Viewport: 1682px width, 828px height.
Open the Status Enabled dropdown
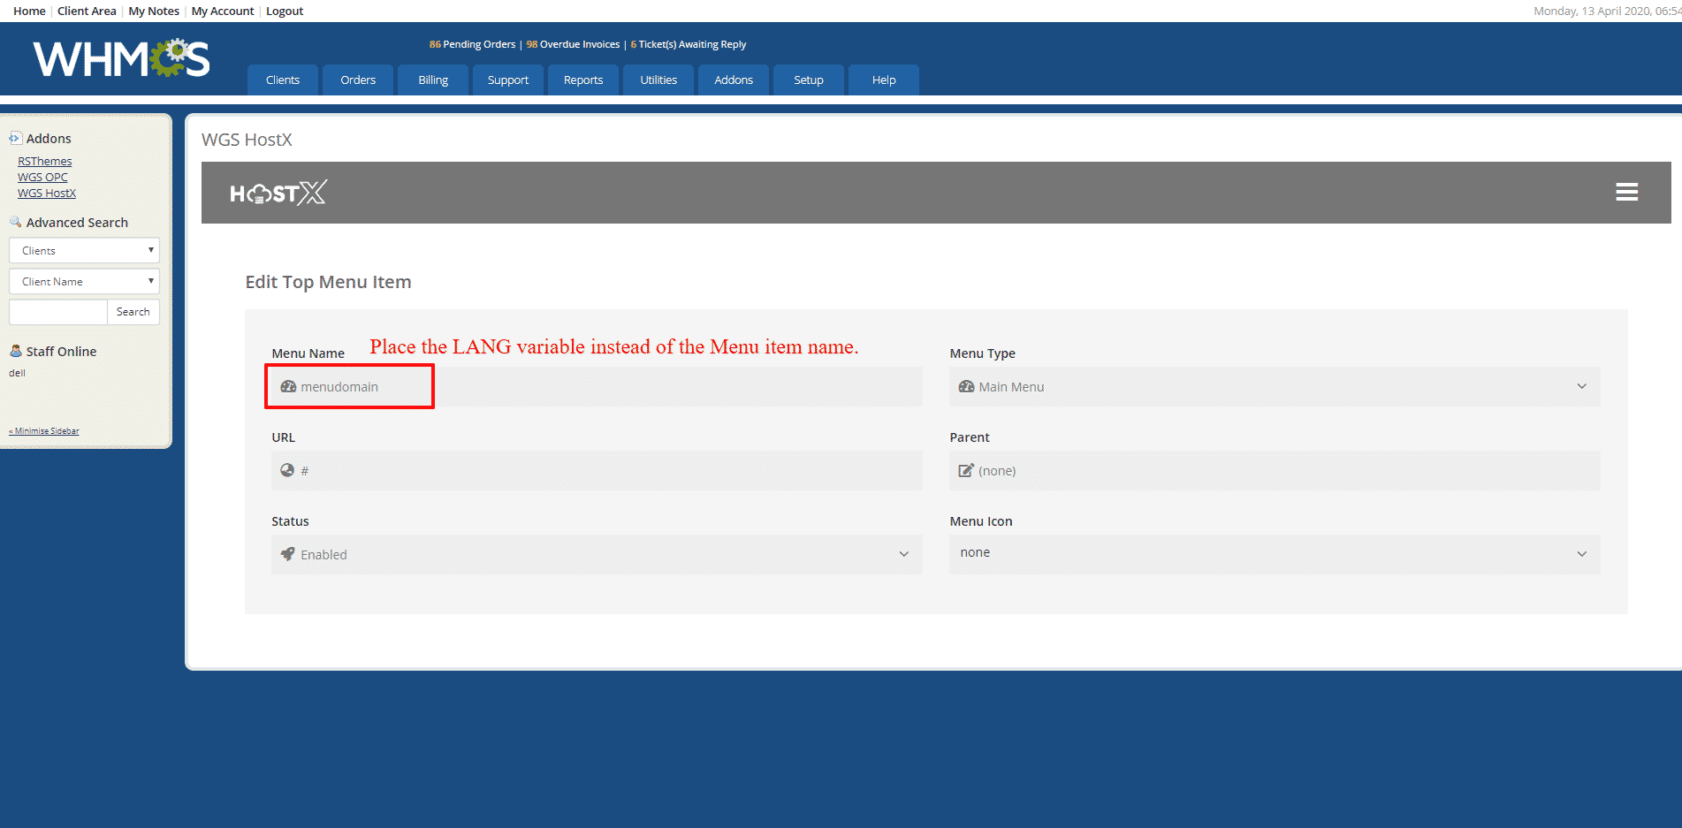tap(597, 555)
